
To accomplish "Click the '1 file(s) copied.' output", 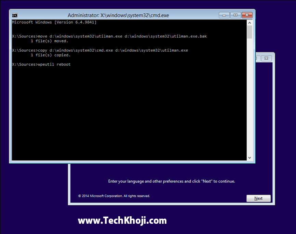I will tap(51, 55).
